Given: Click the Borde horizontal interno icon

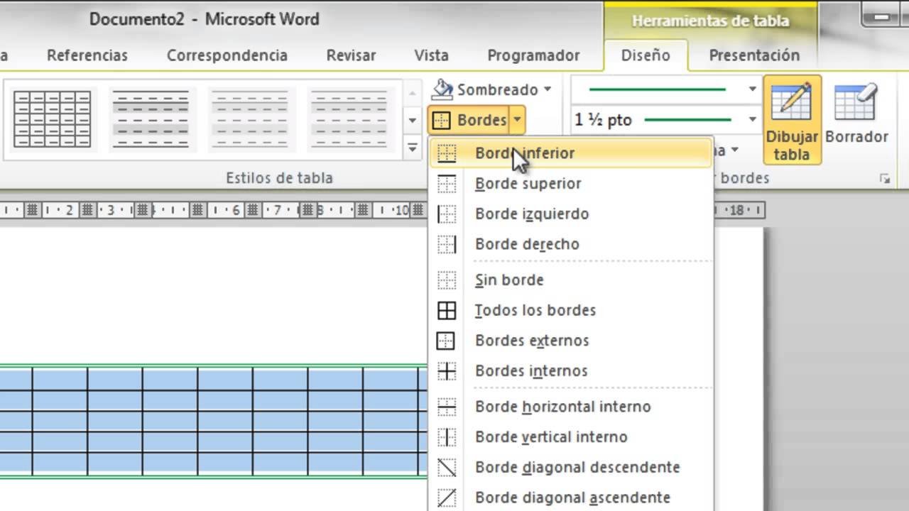Looking at the screenshot, I should [447, 407].
